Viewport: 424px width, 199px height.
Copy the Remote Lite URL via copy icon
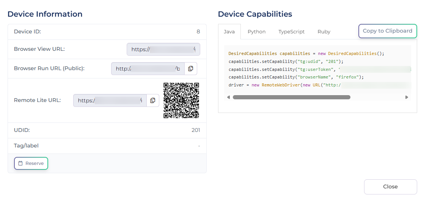153,100
